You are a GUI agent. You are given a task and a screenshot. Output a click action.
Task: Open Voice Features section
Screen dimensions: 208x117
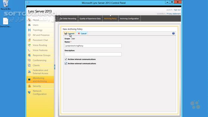[40, 50]
